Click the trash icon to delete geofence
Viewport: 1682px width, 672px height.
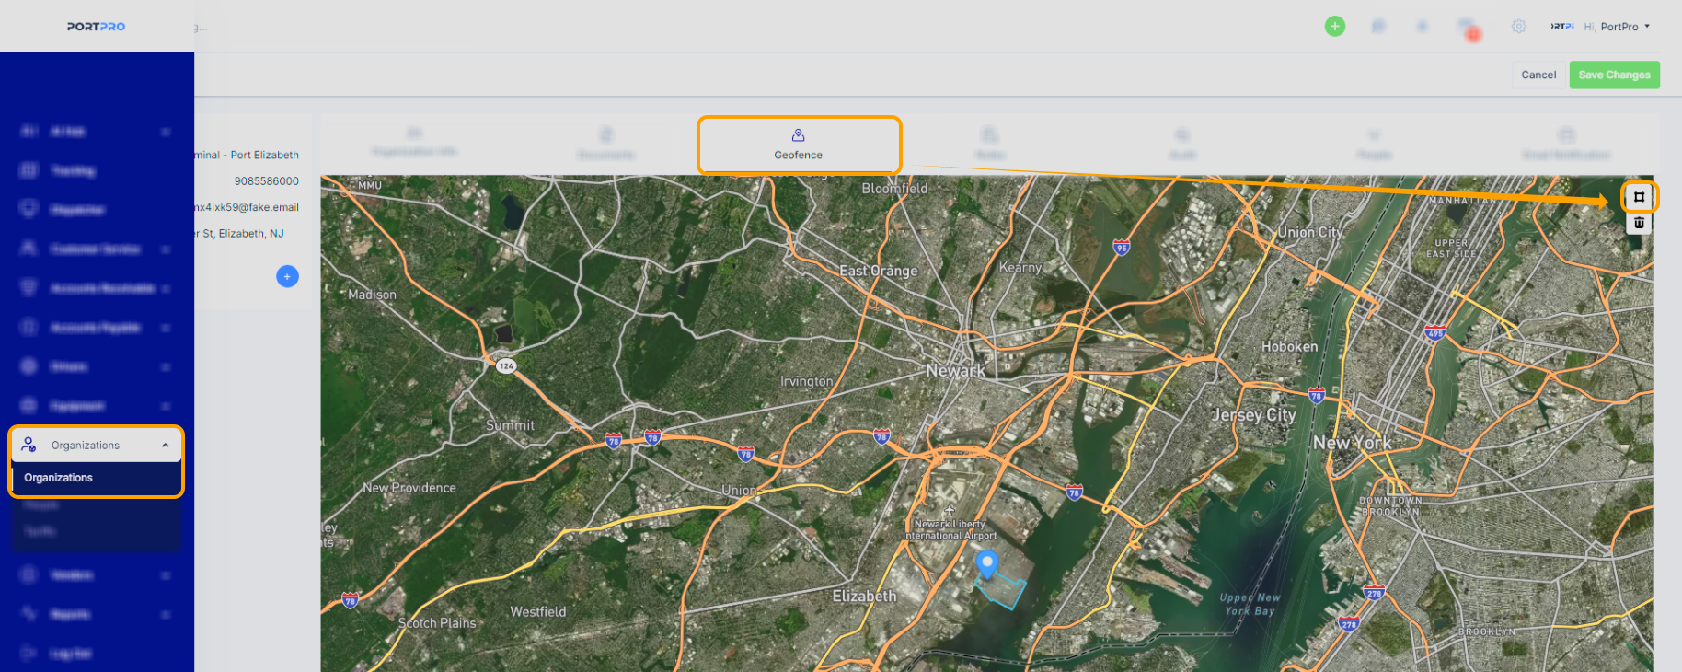click(1639, 223)
